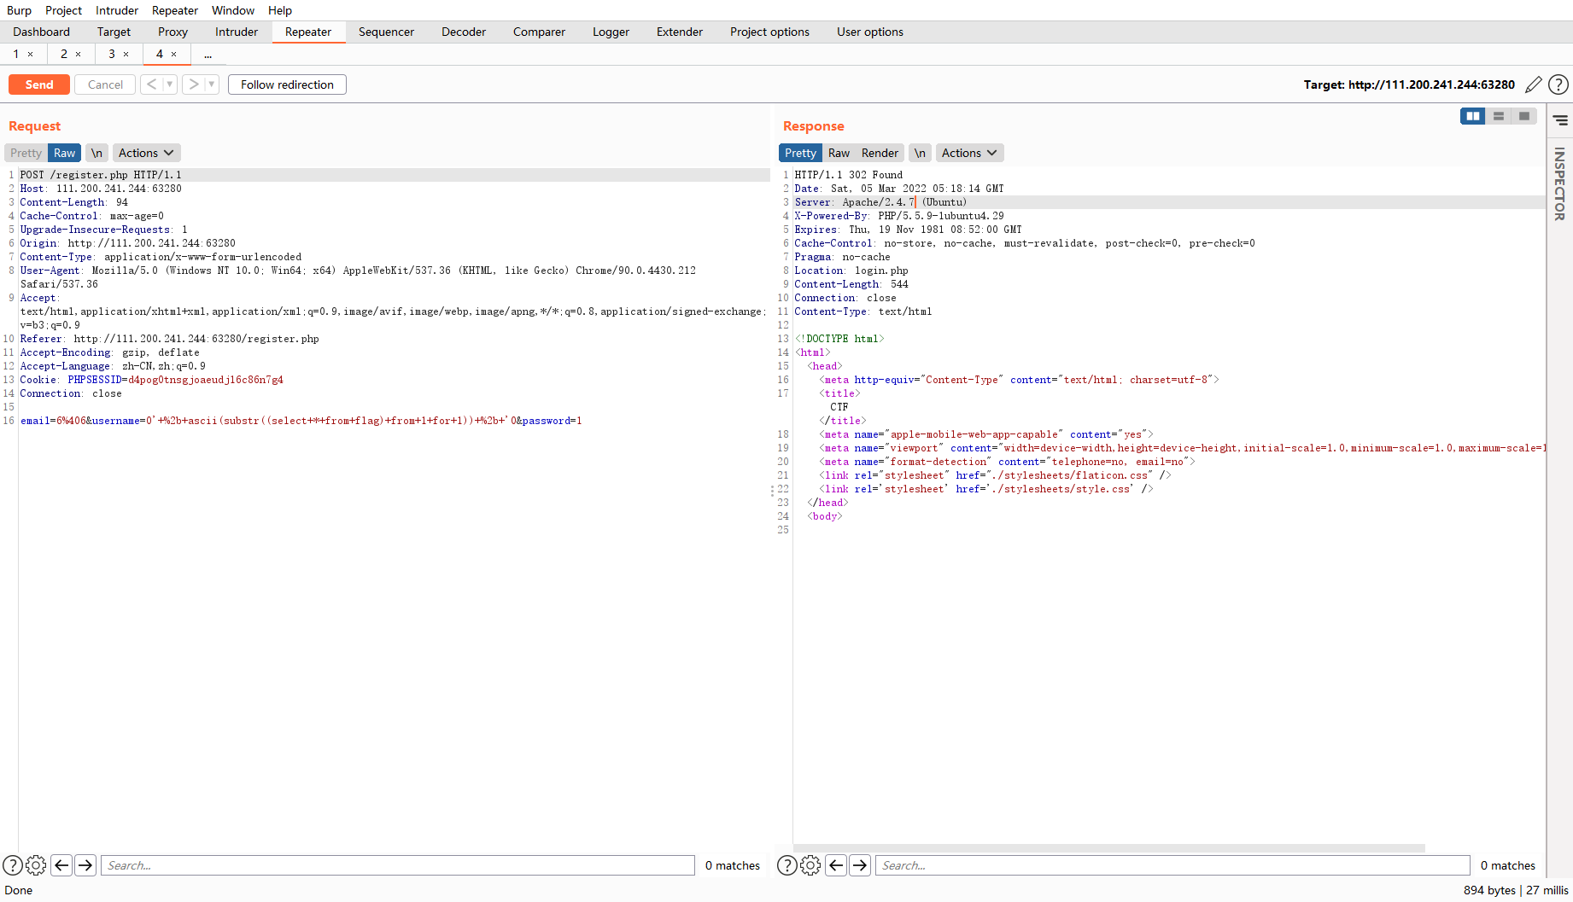Switch to the Proxy tab
Image resolution: width=1573 pixels, height=902 pixels.
173,32
